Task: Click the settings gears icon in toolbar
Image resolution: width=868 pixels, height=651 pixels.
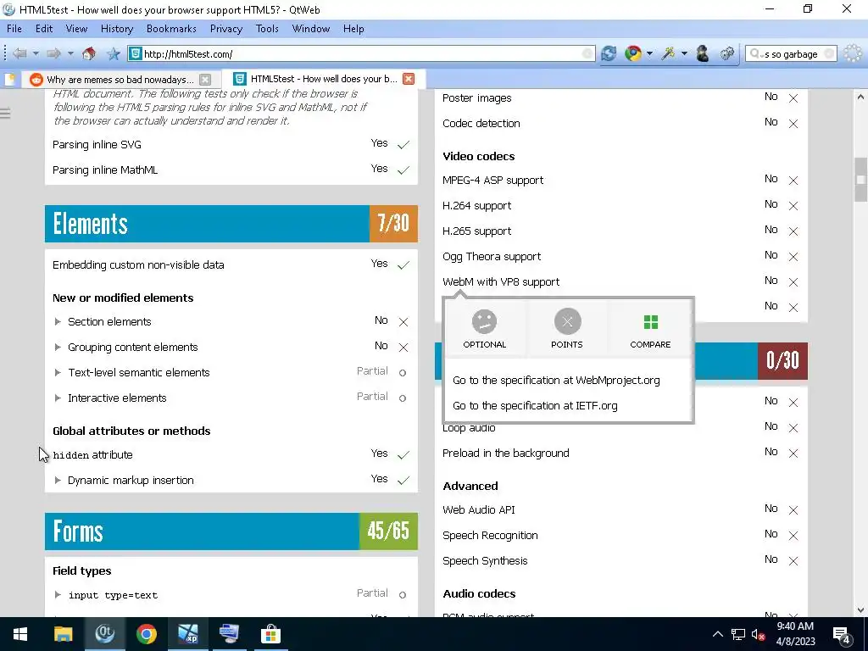Action: tap(726, 53)
